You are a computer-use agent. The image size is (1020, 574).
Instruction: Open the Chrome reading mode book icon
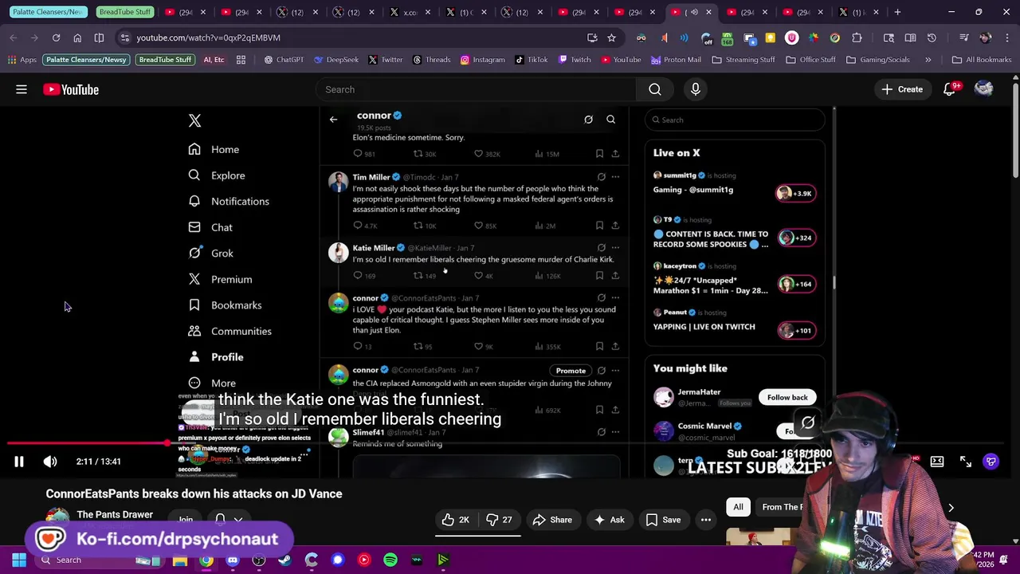910,37
